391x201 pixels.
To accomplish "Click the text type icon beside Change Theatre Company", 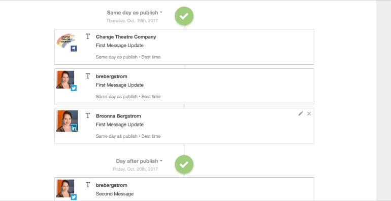I will click(87, 36).
